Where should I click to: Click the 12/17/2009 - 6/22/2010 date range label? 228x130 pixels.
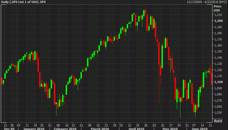pos(207,2)
